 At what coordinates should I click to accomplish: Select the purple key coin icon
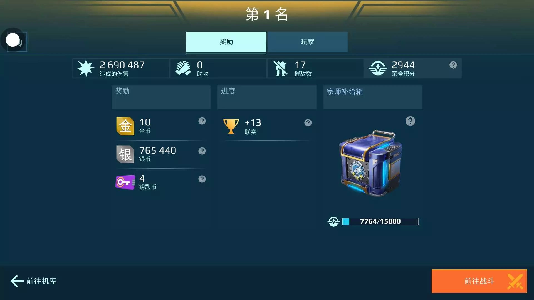click(125, 182)
